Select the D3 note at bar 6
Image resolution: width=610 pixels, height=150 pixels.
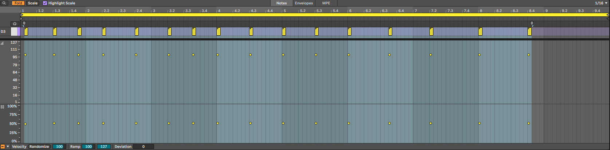tap(350, 32)
